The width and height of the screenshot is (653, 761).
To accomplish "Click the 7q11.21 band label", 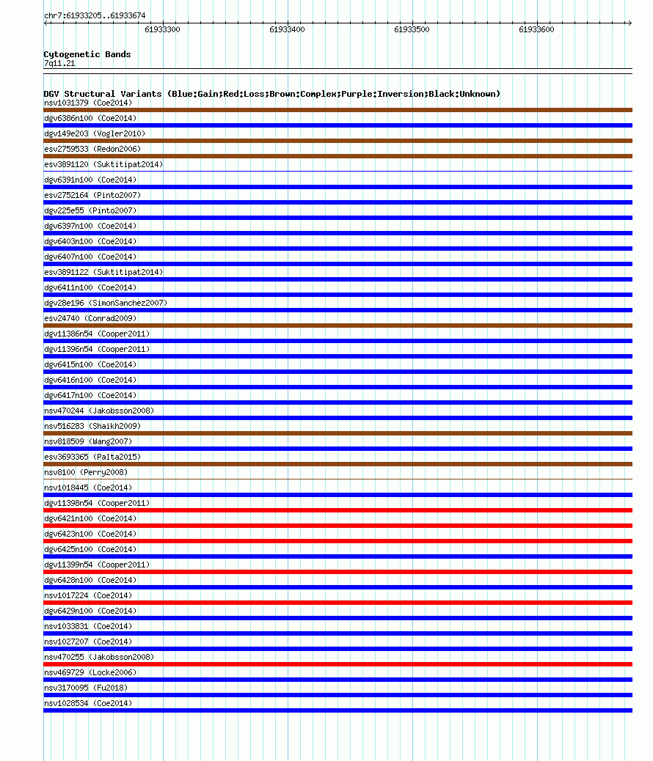I will coord(59,64).
